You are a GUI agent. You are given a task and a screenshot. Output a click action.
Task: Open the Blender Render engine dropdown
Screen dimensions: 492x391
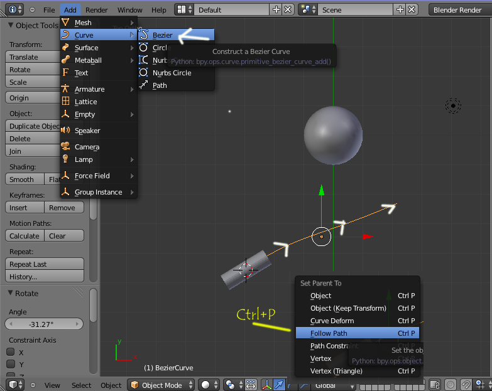[459, 9]
